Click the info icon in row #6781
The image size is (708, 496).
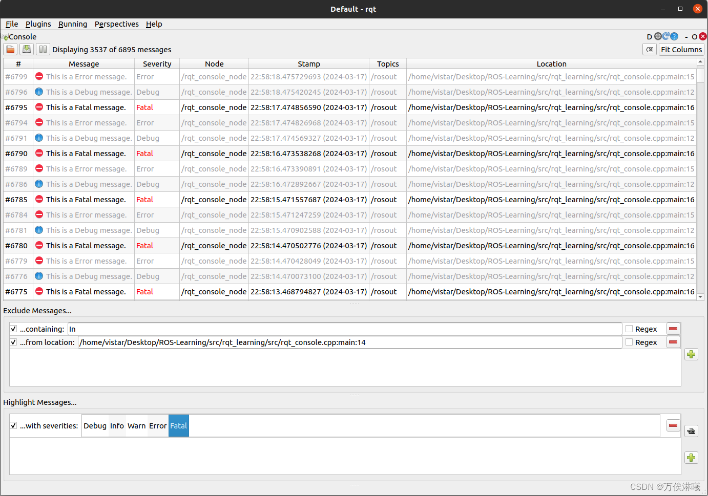coord(39,230)
